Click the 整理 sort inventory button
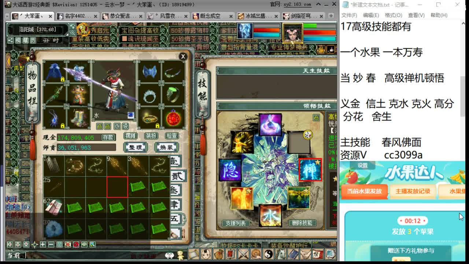469x264 pixels. [x=136, y=147]
